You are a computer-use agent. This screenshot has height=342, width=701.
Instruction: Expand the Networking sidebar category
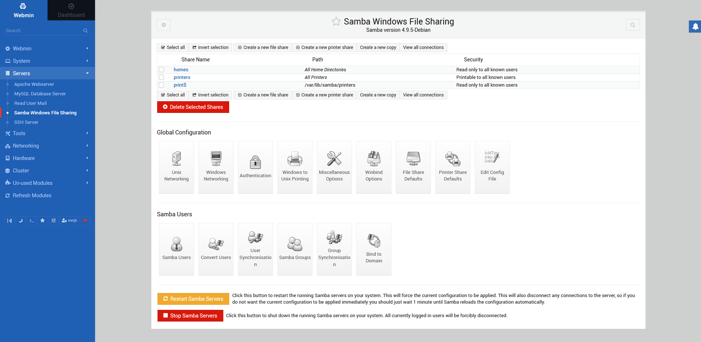pyautogui.click(x=48, y=146)
